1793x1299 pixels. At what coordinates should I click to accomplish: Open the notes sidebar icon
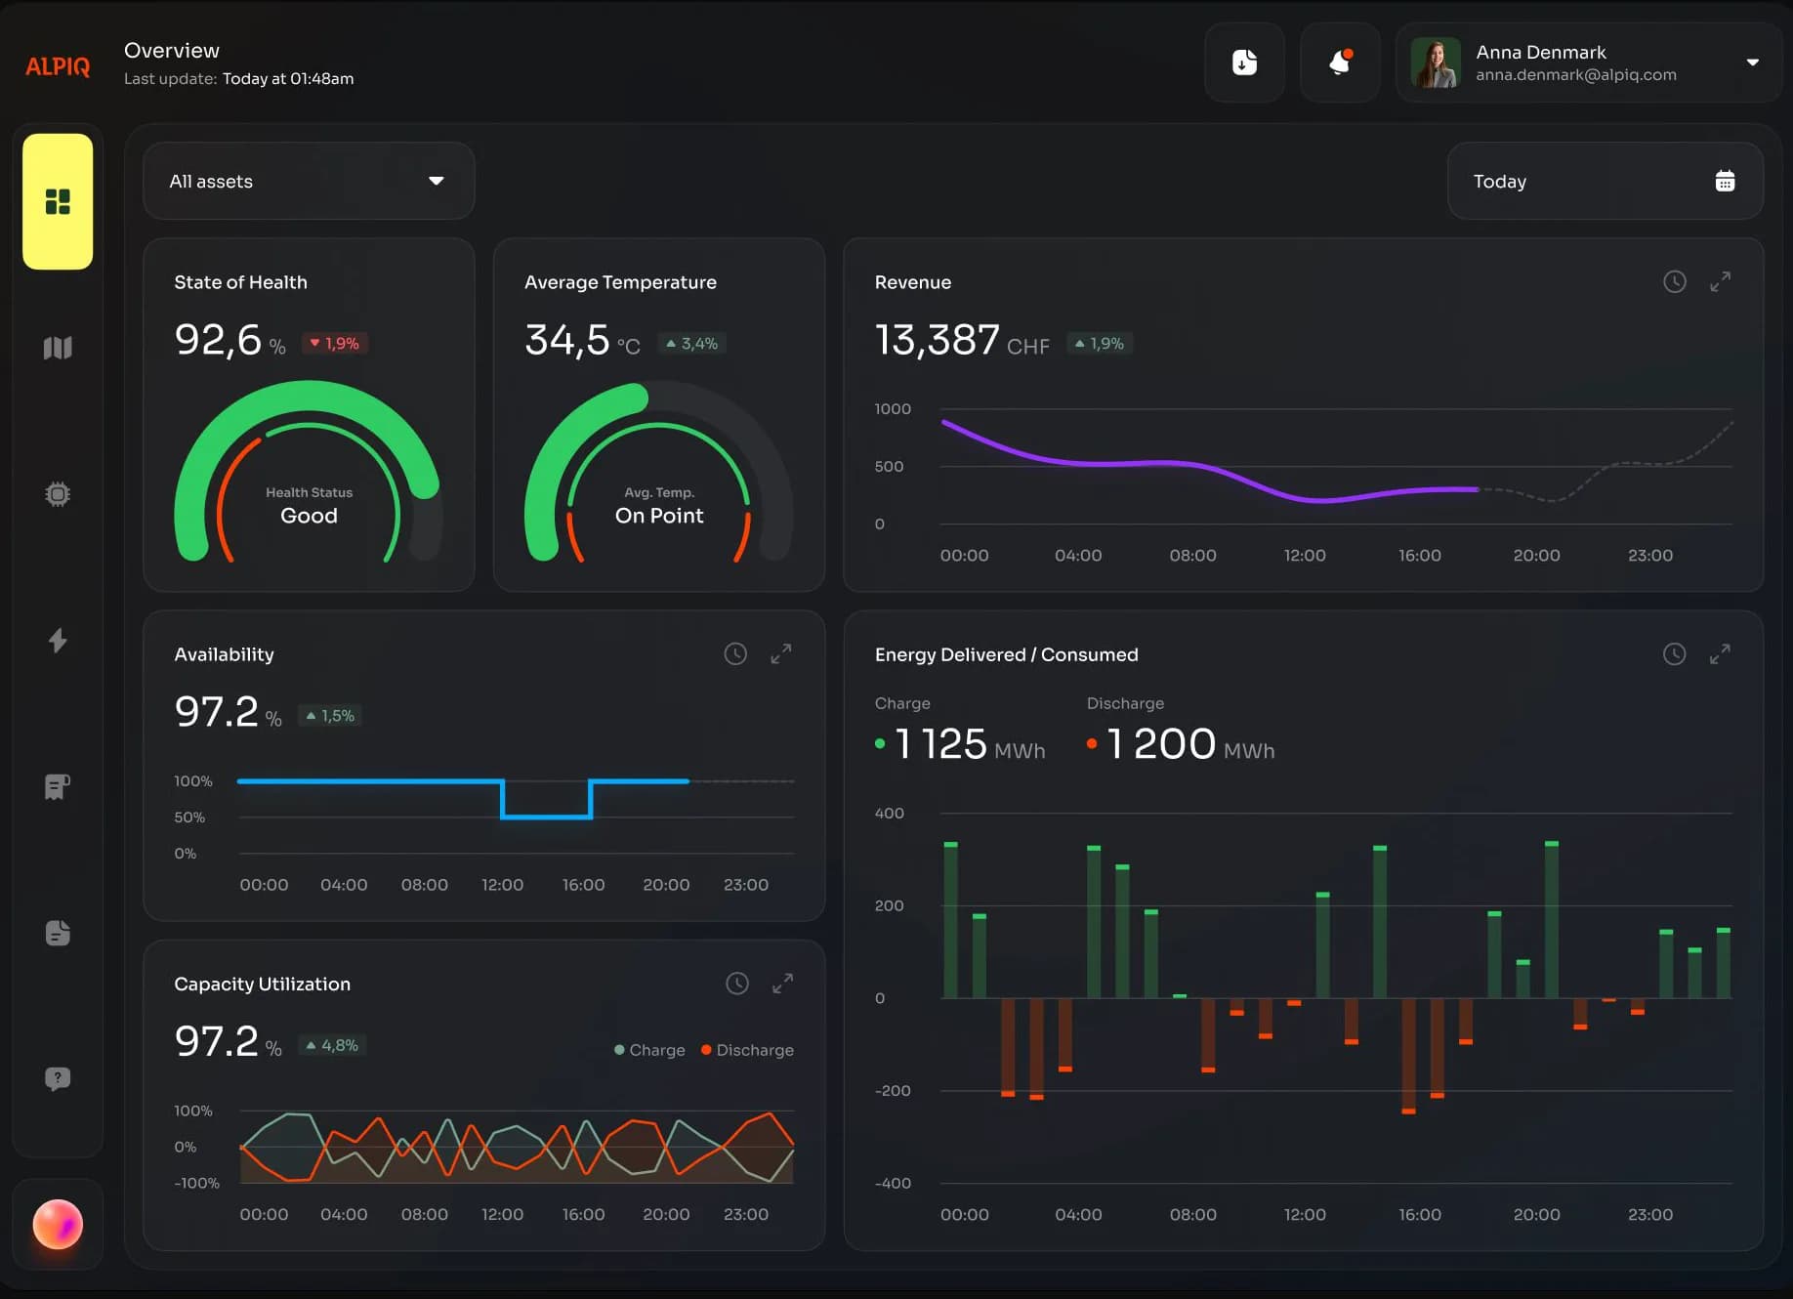(x=58, y=786)
